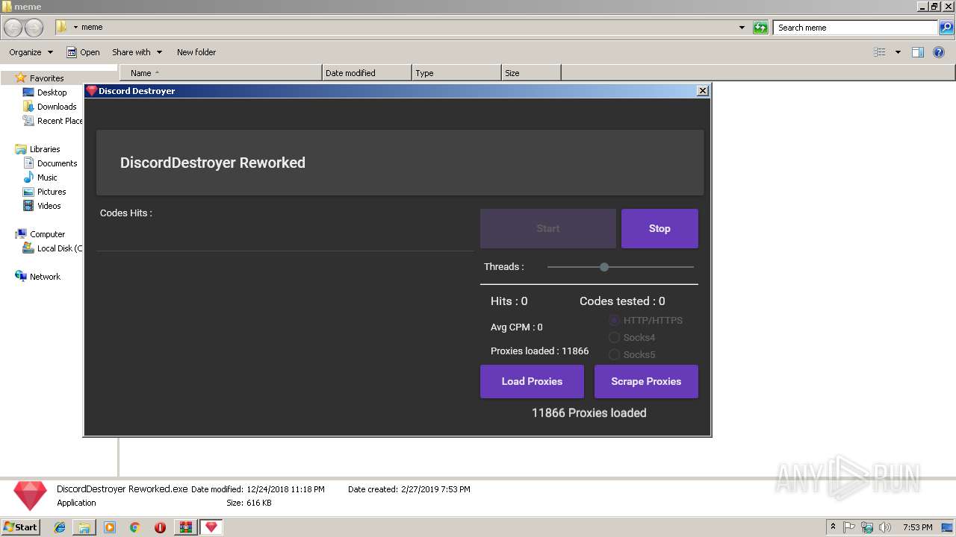Select the HTTP/HTTPS proxy type radio

(x=614, y=321)
